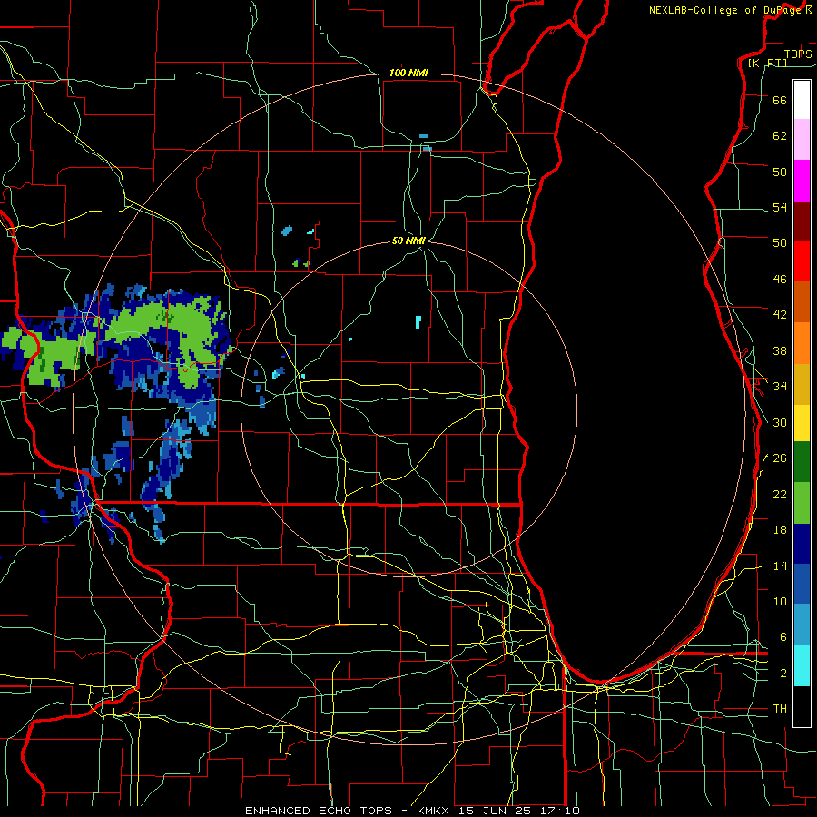The image size is (817, 817).
Task: Click the medium blue legend swatch
Action: click(x=802, y=584)
